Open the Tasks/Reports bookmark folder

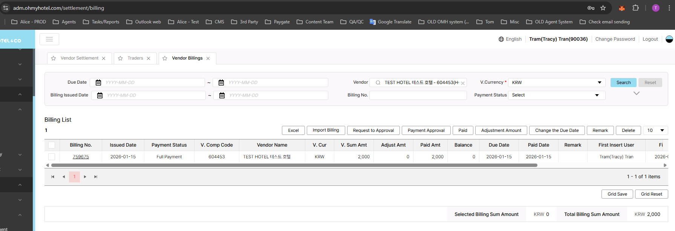click(101, 22)
